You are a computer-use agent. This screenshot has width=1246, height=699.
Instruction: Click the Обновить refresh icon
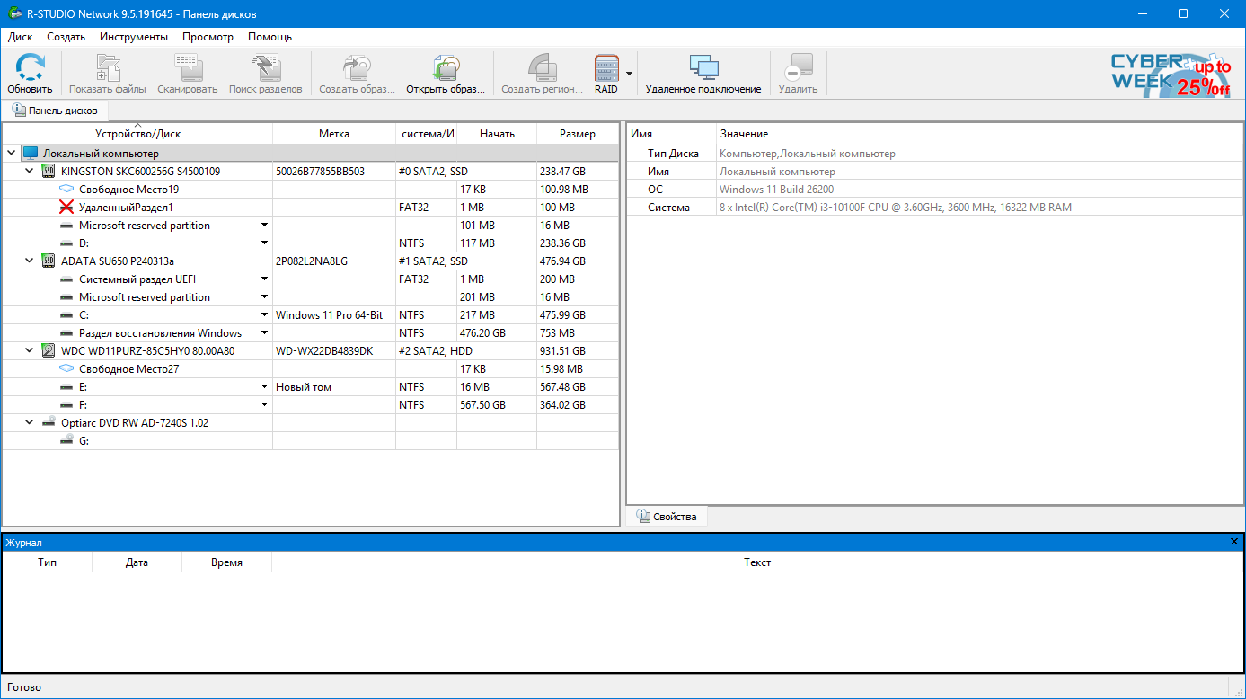click(30, 68)
